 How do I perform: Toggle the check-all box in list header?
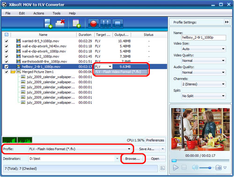(x=7, y=34)
